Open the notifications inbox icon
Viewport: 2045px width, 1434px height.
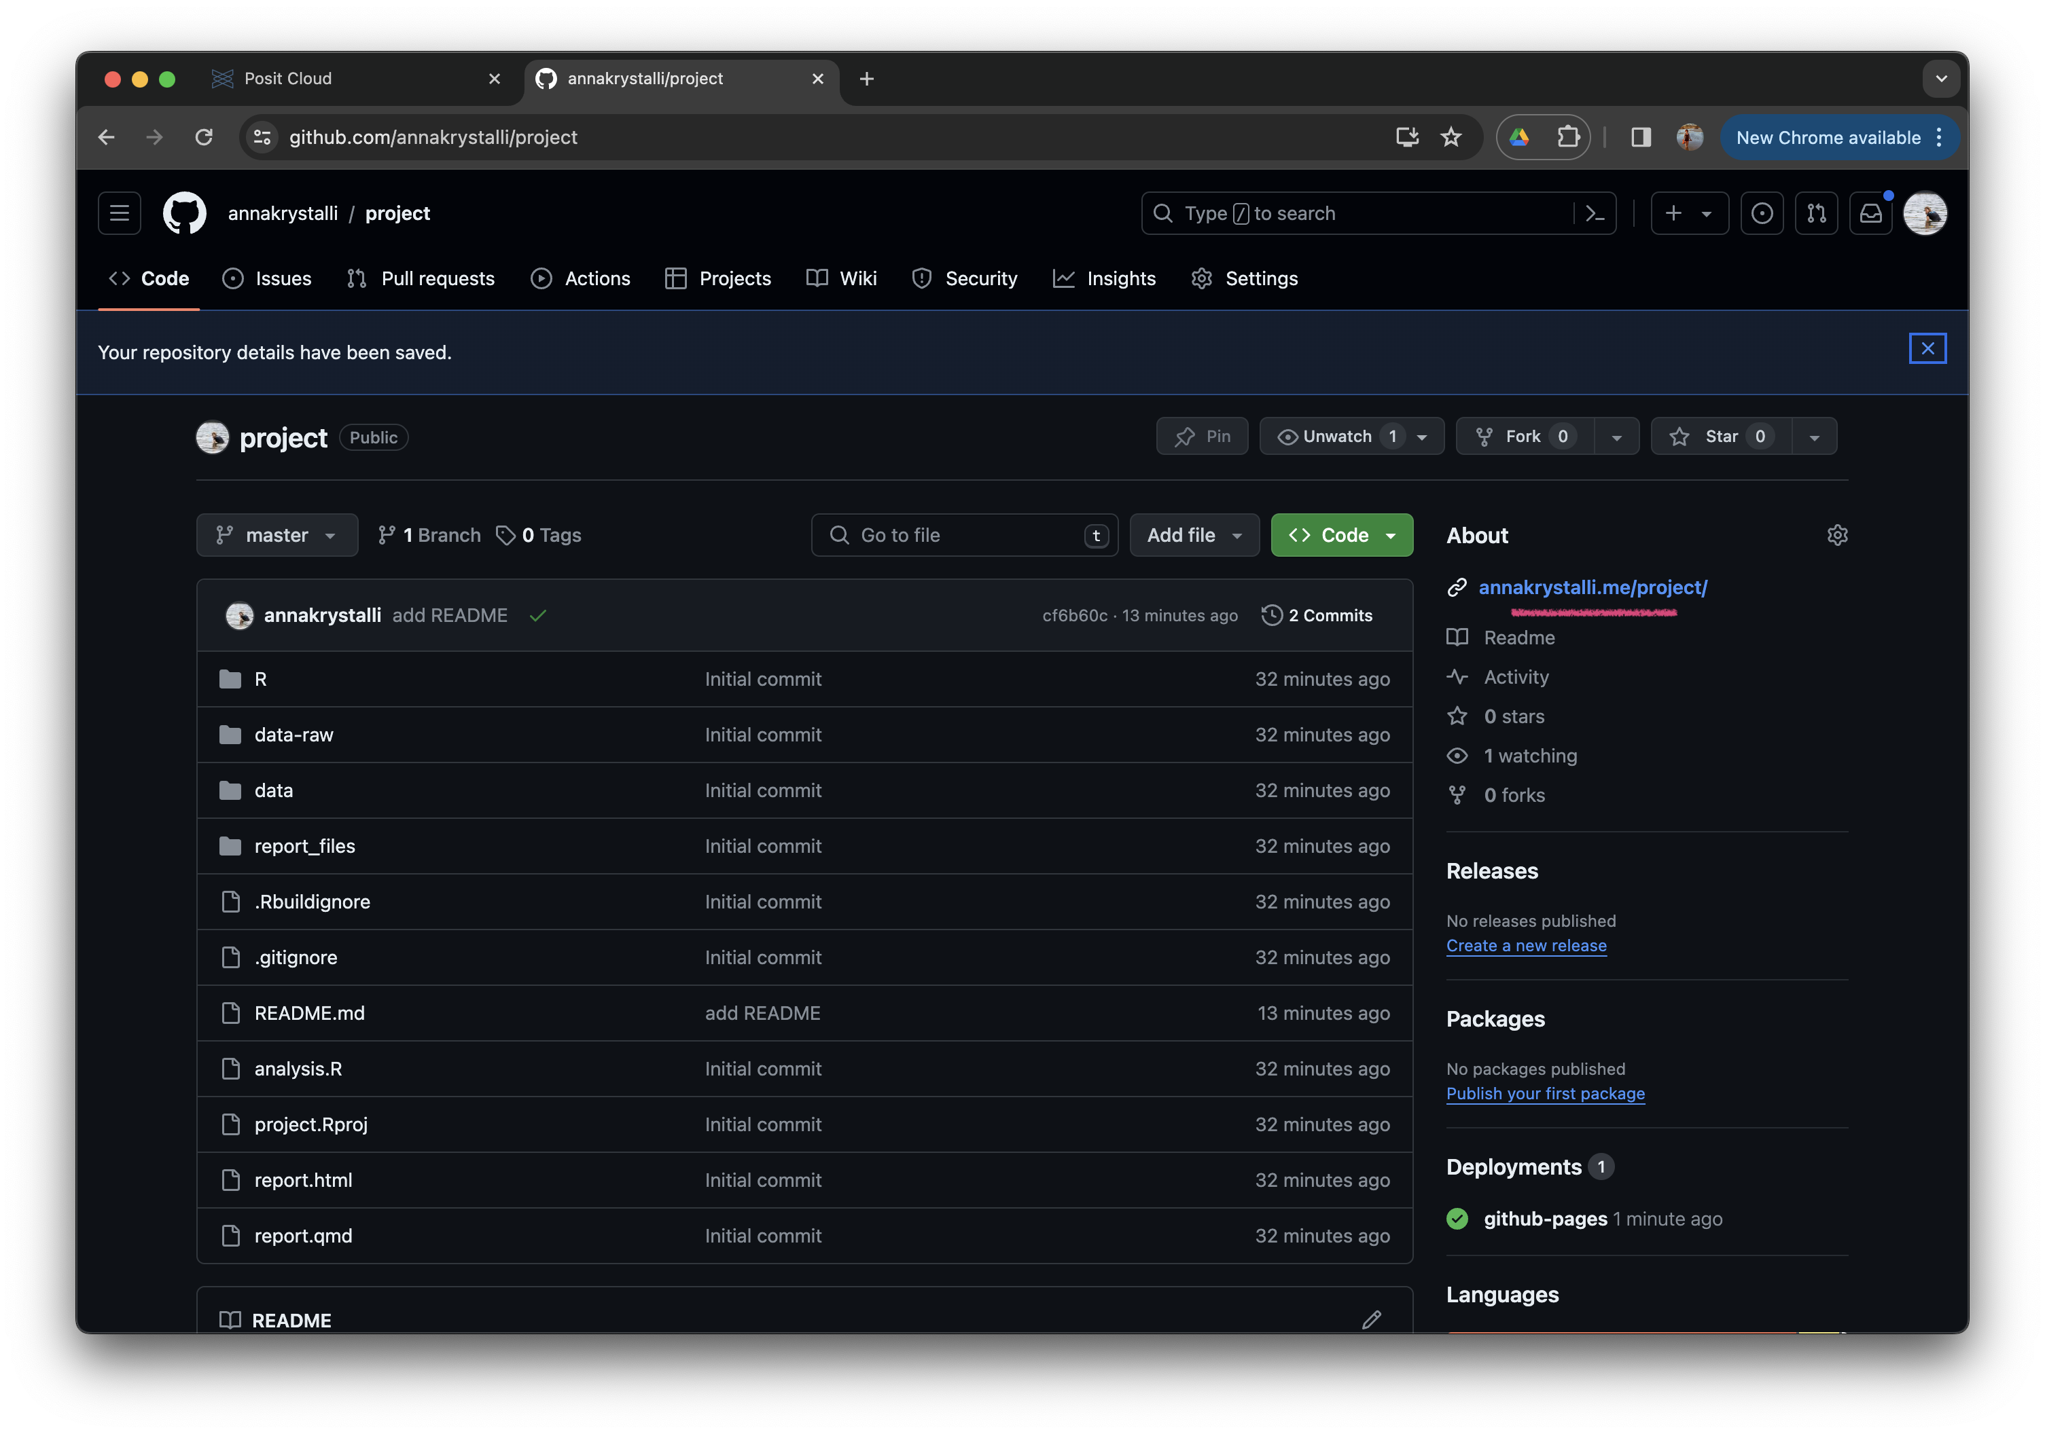pyautogui.click(x=1870, y=214)
